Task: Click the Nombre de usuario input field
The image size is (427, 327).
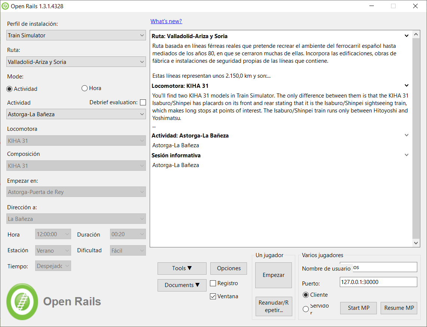Action: coord(378,267)
